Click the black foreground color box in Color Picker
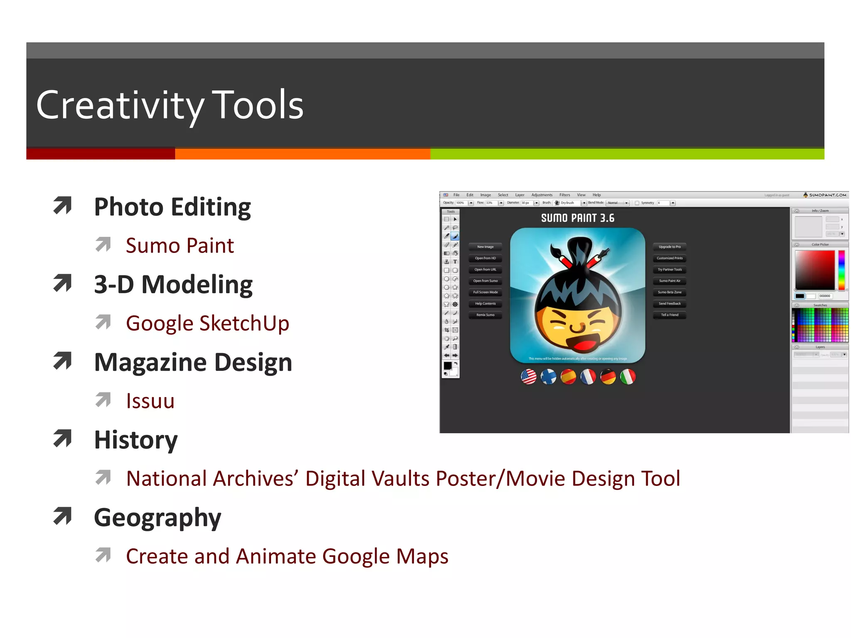The image size is (851, 638). click(799, 296)
